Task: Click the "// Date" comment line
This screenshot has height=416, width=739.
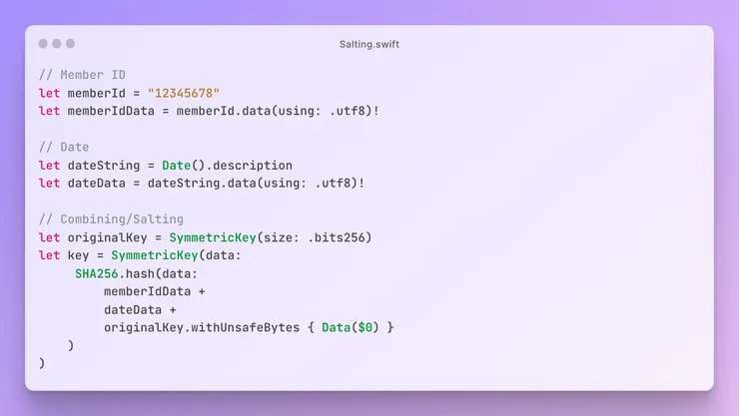Action: pyautogui.click(x=64, y=147)
